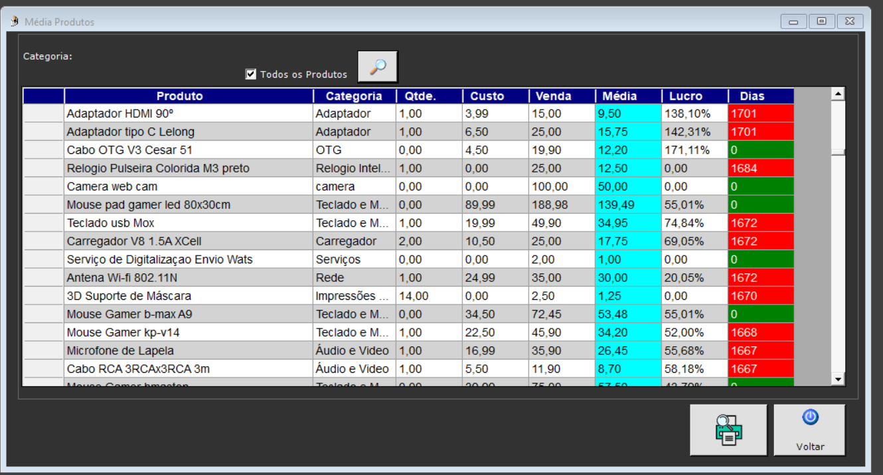Maximize the Média Produtos window
Viewport: 883px width, 475px height.
click(821, 21)
